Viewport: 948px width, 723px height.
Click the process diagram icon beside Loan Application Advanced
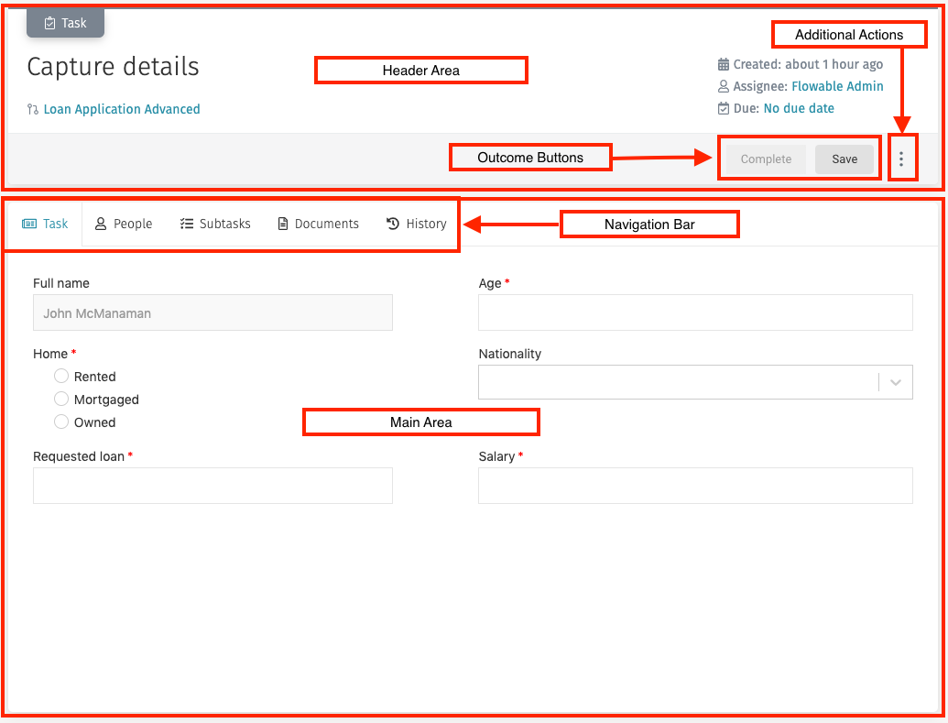point(32,108)
